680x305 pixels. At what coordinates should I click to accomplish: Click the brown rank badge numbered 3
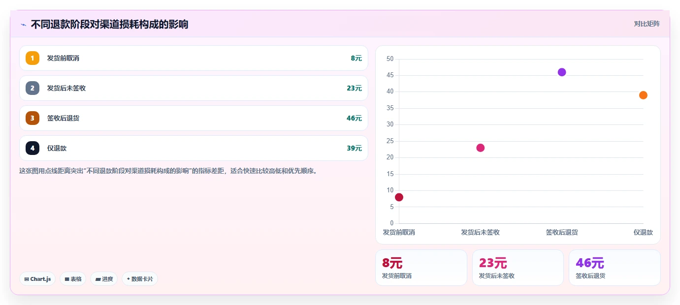pyautogui.click(x=32, y=118)
